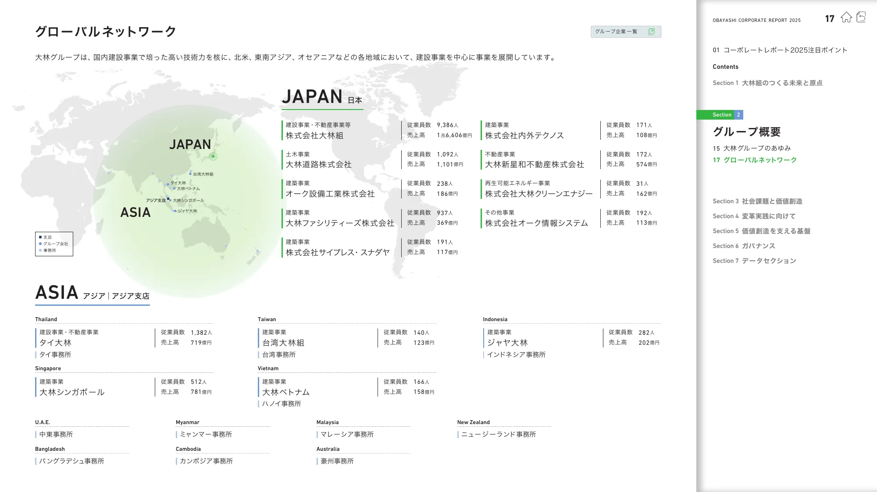The width and height of the screenshot is (877, 492).
Task: Click the green Japan marker on map
Action: point(213,156)
